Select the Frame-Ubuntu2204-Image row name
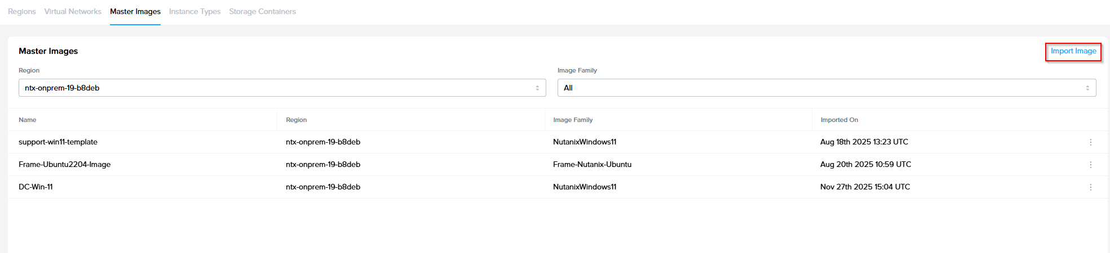Screen dimensions: 1110x253 coord(64,165)
